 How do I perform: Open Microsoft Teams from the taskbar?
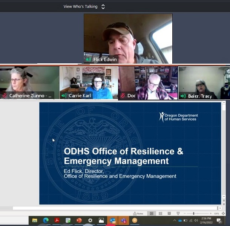pos(124,220)
